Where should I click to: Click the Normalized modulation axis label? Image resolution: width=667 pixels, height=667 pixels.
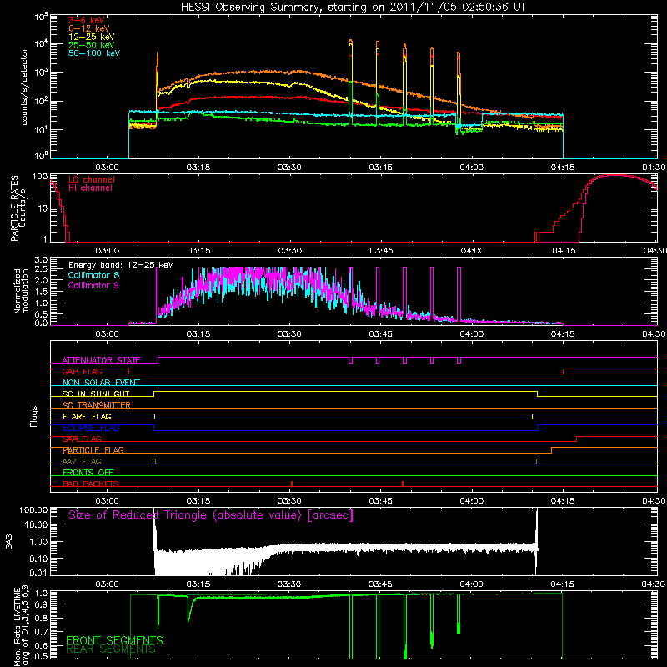pyautogui.click(x=21, y=291)
